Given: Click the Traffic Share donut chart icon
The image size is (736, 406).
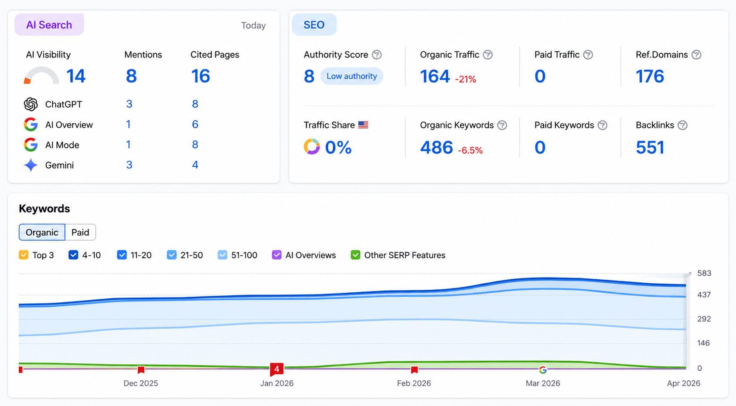Looking at the screenshot, I should click(x=311, y=147).
